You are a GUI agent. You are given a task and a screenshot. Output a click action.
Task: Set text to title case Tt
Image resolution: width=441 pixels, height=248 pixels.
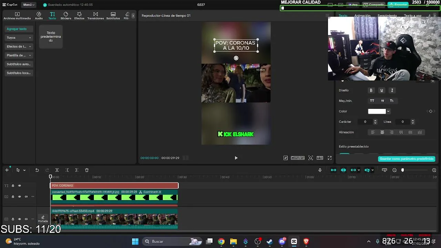(x=392, y=101)
